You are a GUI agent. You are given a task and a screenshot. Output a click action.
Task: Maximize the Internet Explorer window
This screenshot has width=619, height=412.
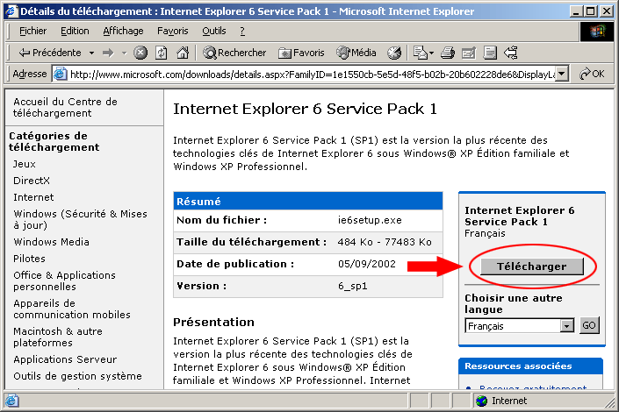(x=590, y=11)
